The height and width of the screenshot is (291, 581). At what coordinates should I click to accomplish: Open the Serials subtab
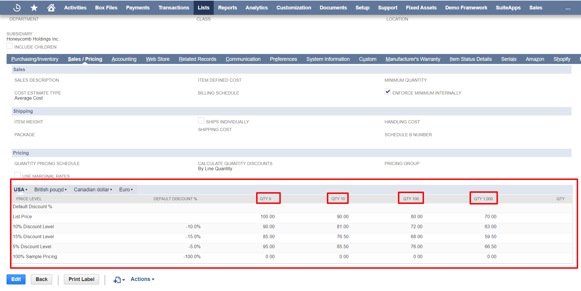coord(509,59)
